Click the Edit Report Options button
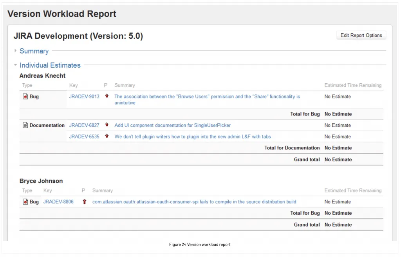401x257 pixels. [x=361, y=35]
